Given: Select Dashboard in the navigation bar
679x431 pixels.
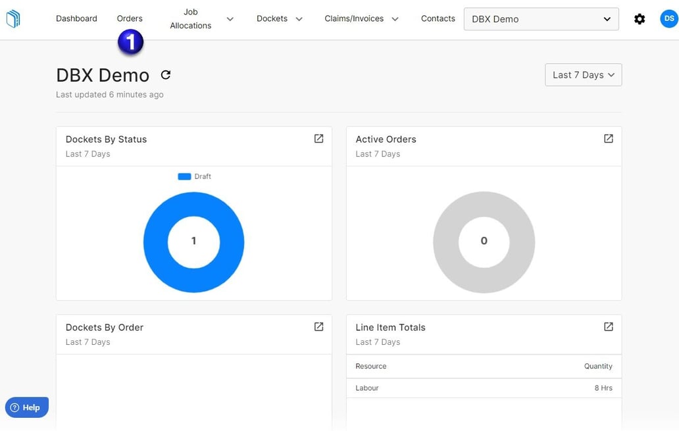Looking at the screenshot, I should [x=76, y=18].
